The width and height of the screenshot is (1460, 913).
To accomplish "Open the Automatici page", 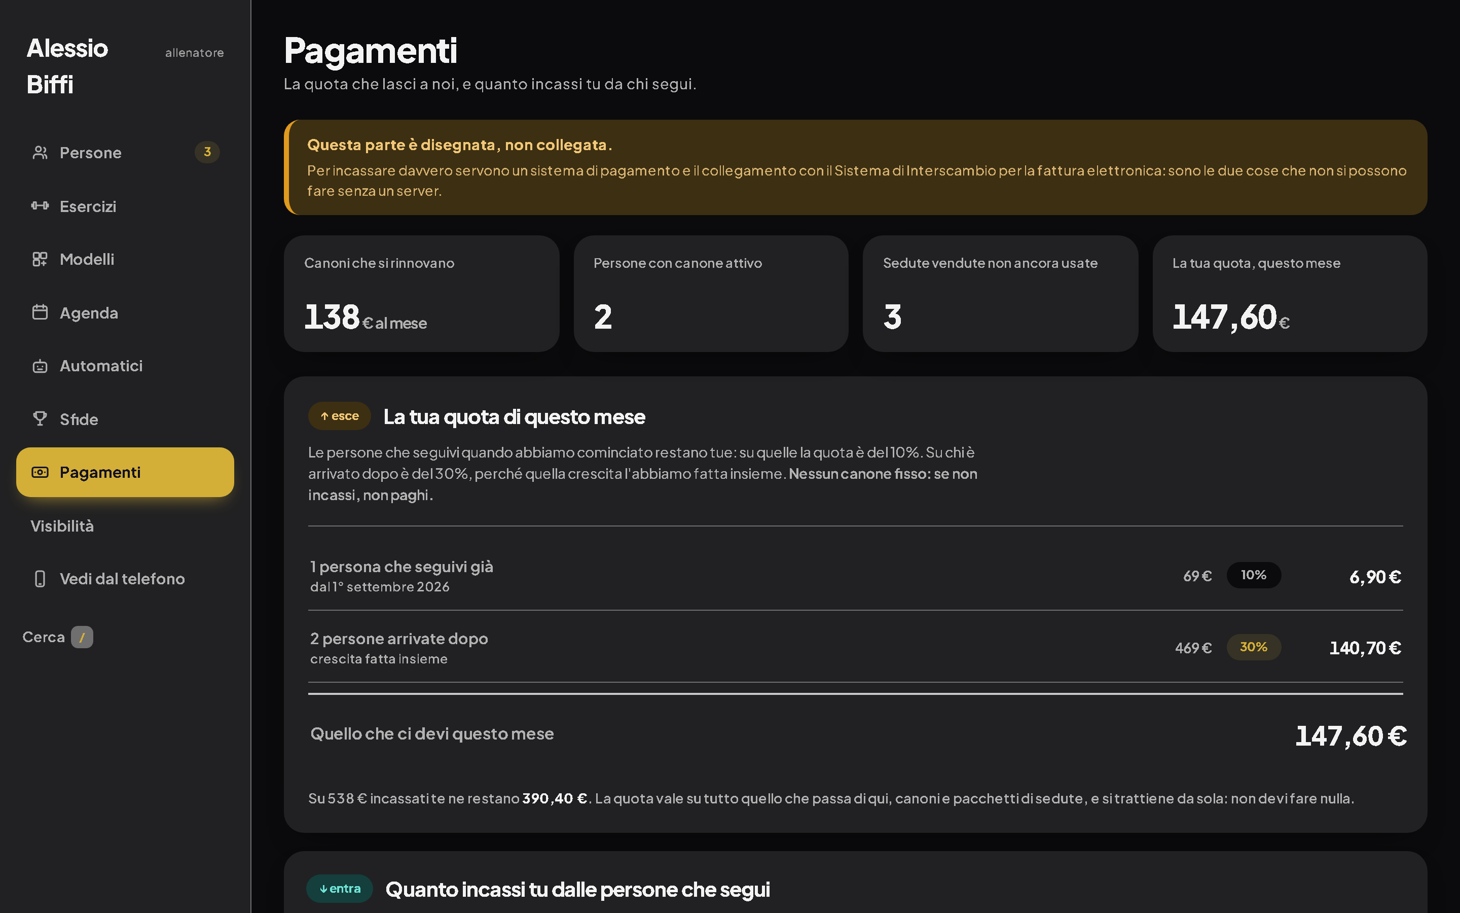I will (125, 366).
